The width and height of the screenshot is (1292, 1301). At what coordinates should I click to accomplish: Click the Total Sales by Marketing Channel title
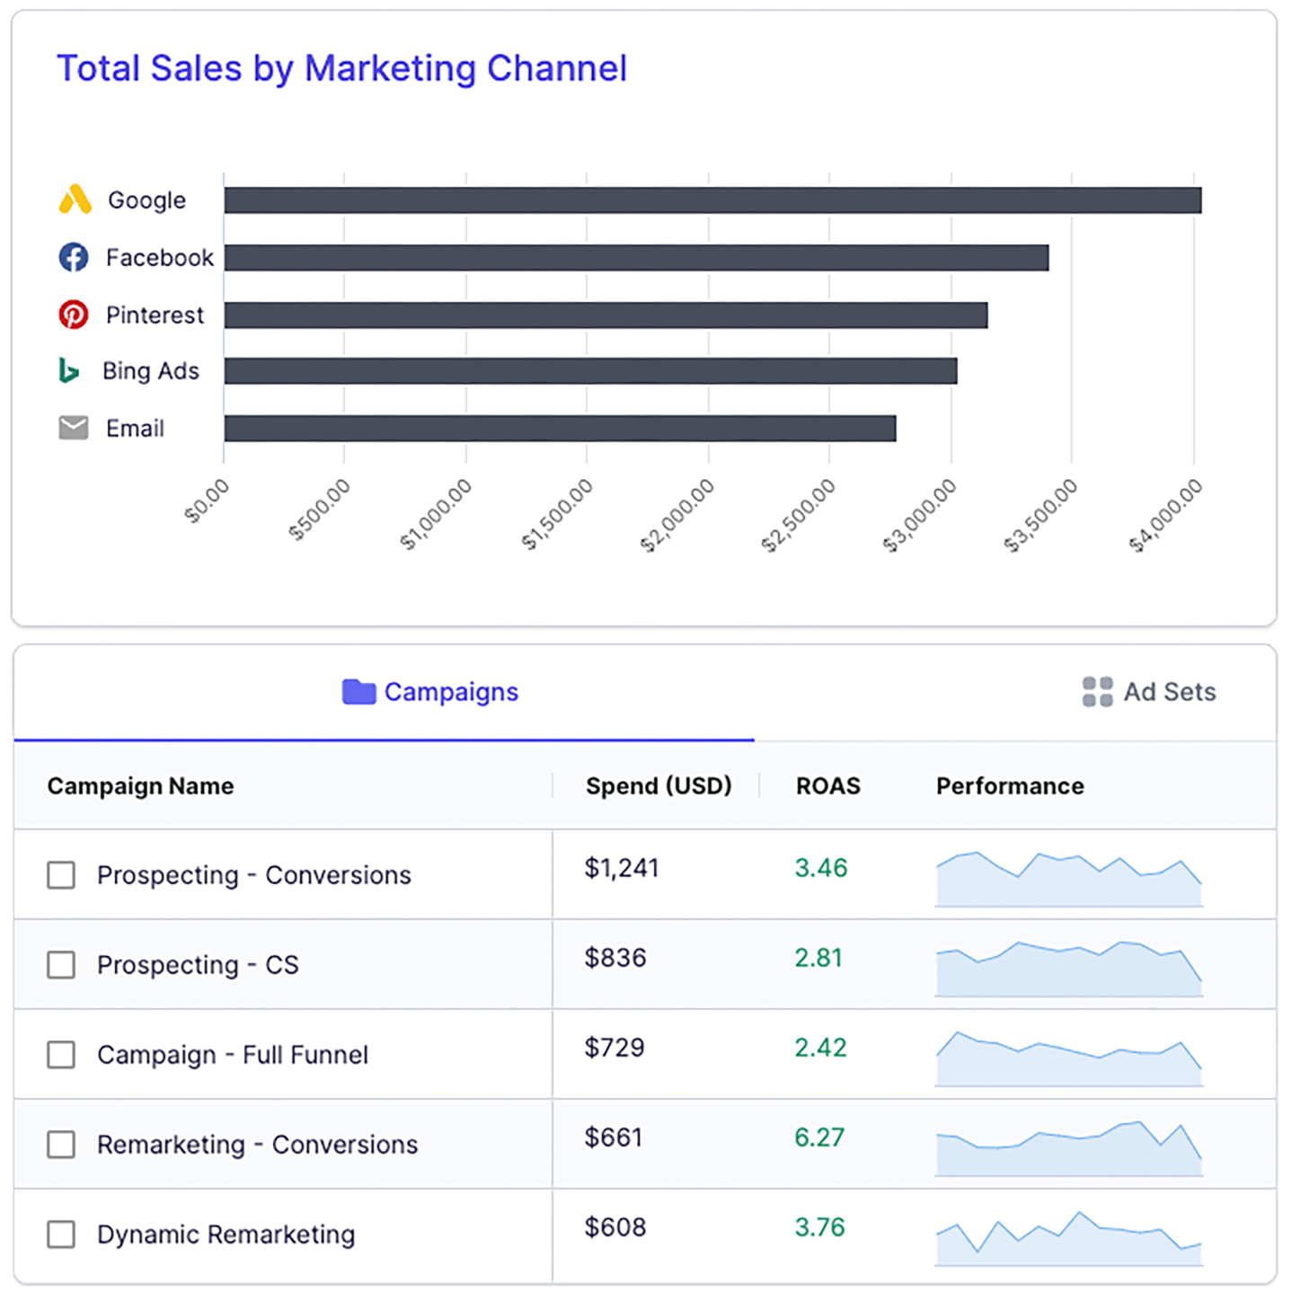tap(341, 68)
